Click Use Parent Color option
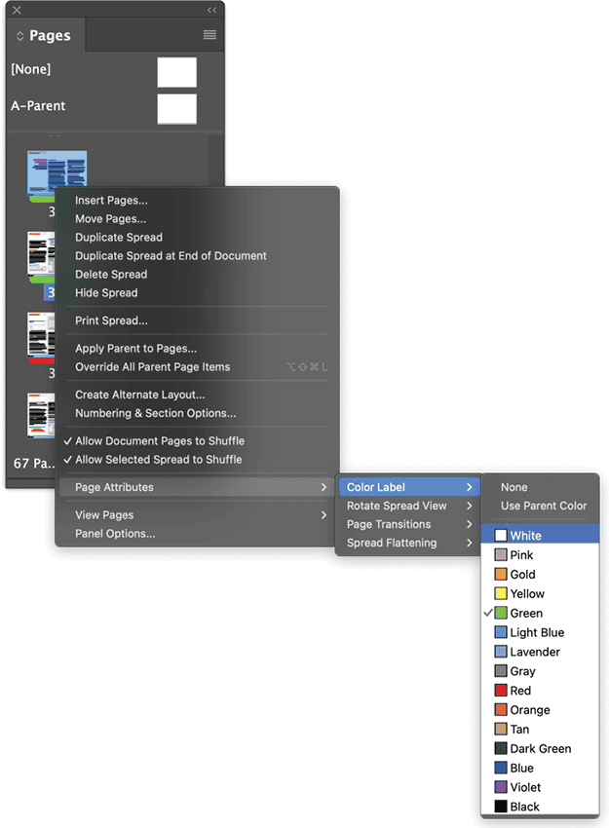609x828 pixels. (544, 506)
